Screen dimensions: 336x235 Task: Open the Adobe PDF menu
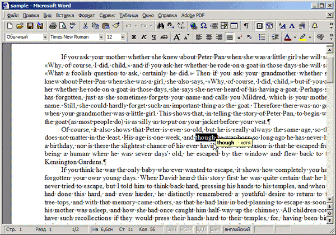point(193,16)
